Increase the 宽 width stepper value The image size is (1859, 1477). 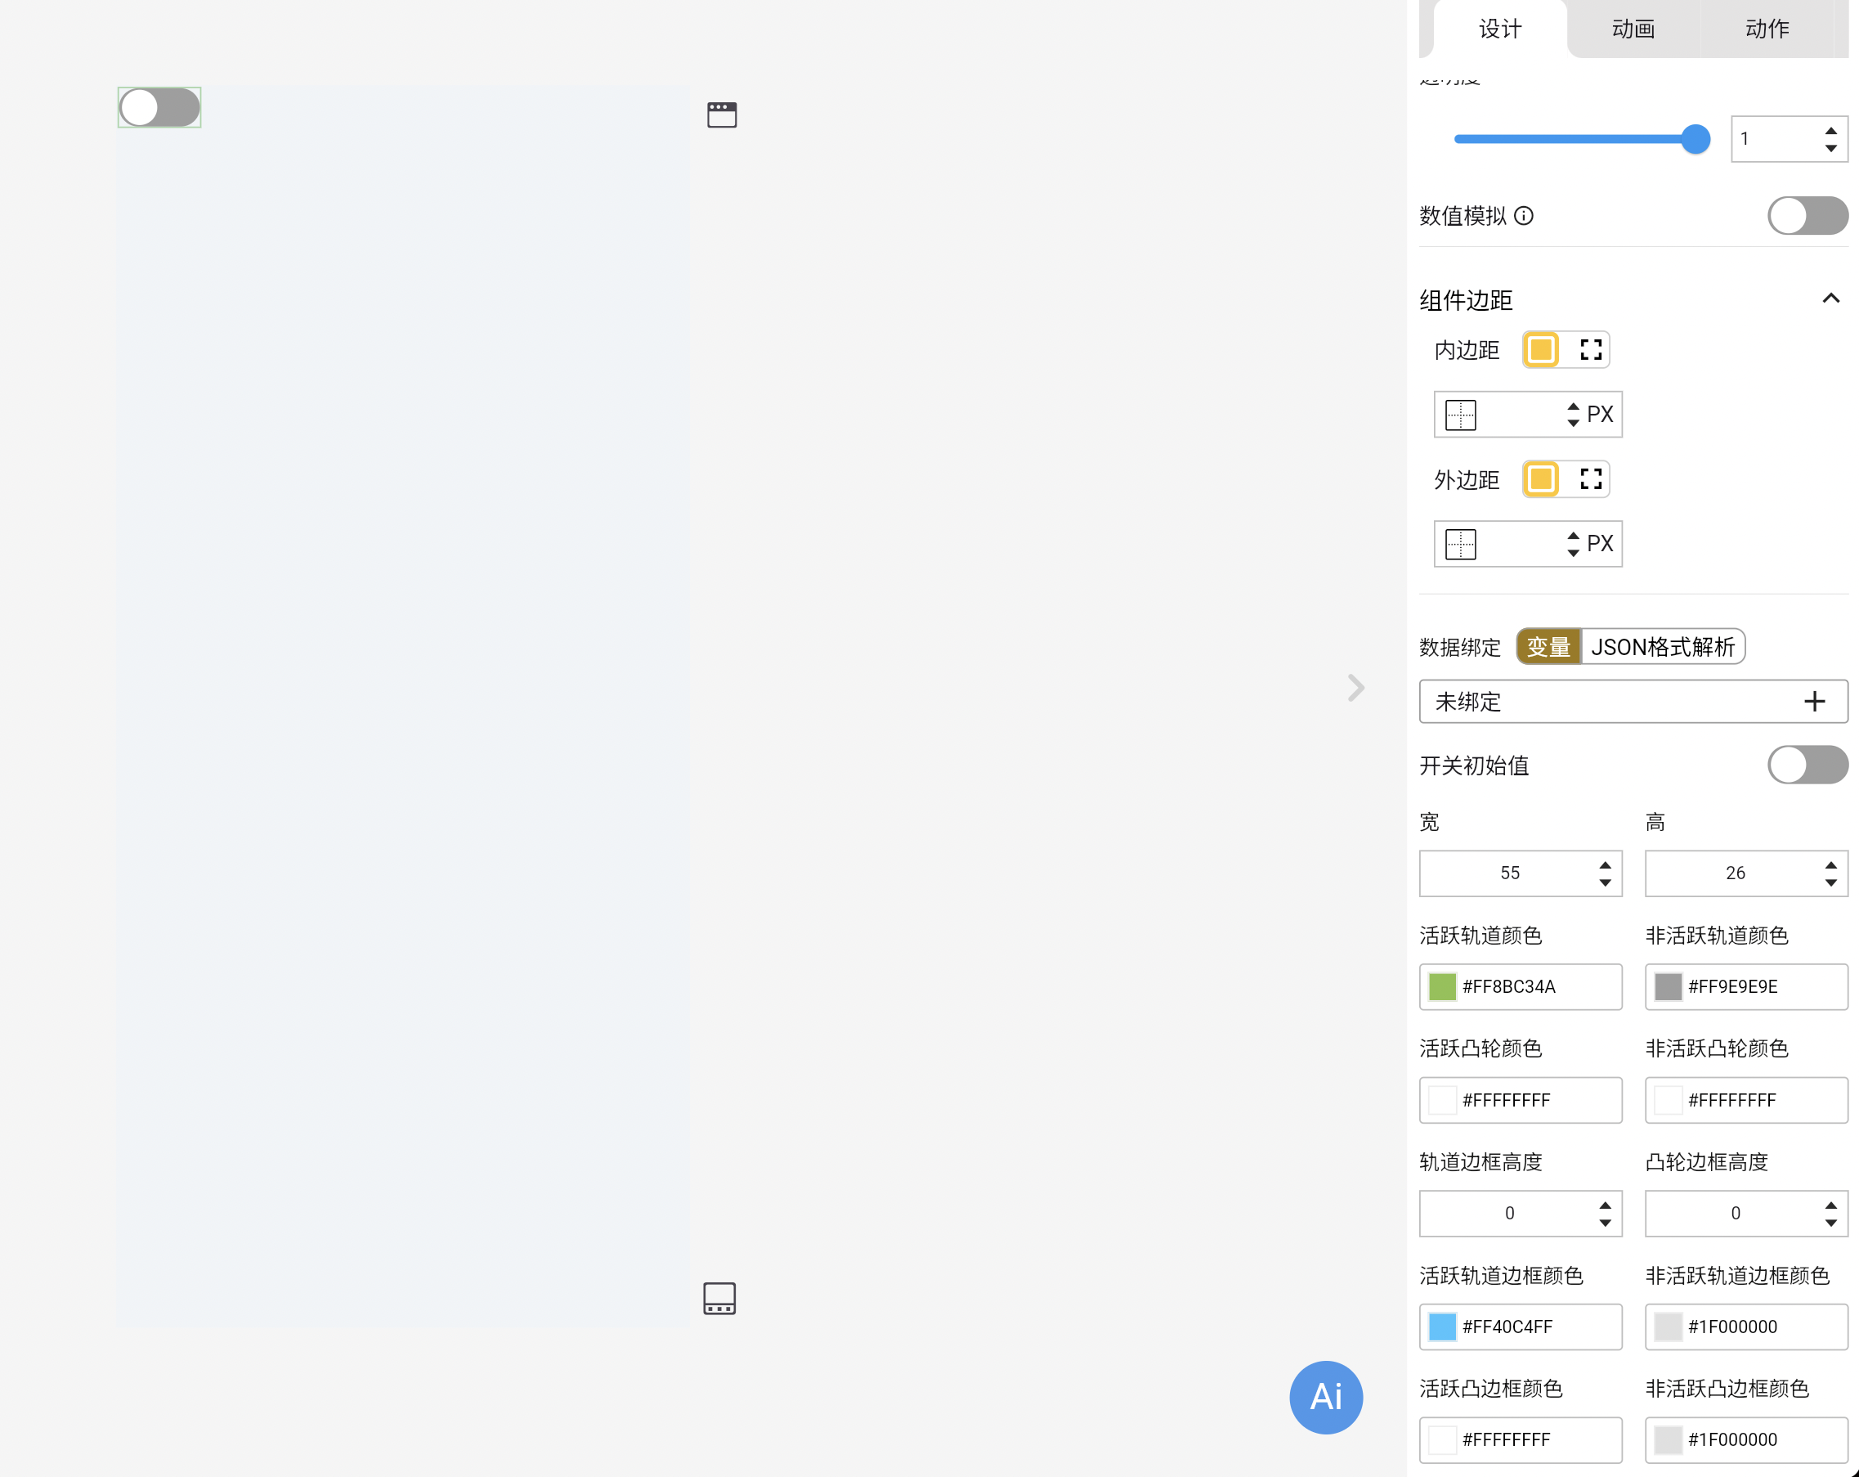[x=1605, y=865]
